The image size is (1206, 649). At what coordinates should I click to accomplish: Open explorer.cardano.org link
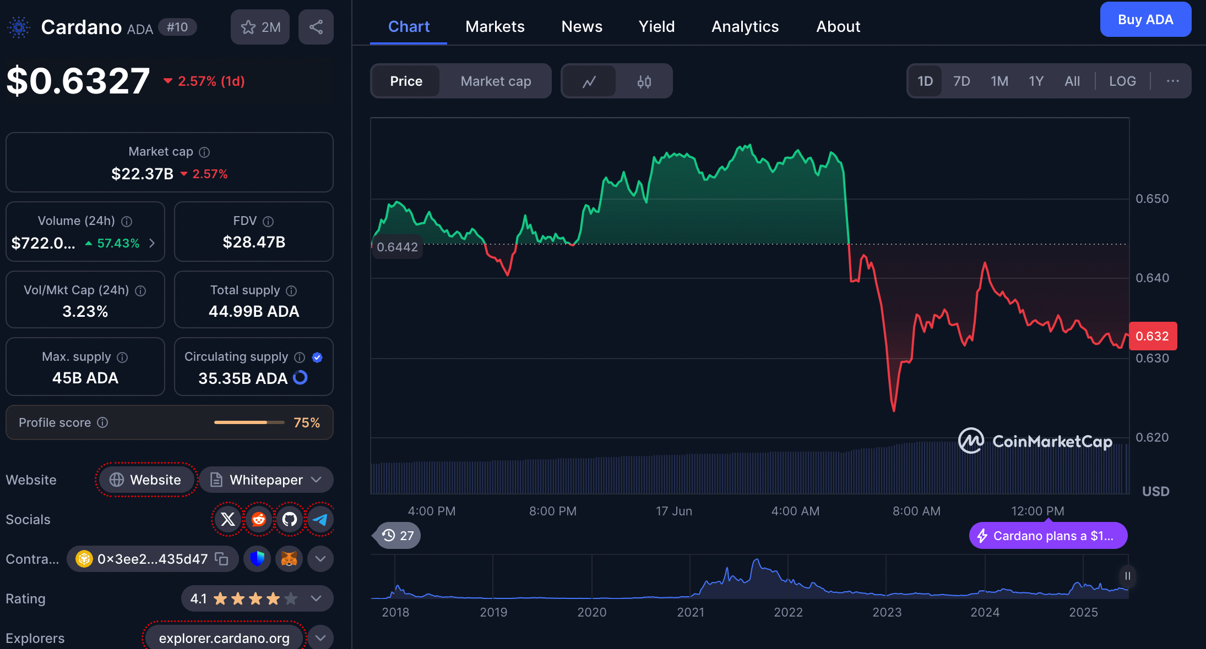pos(224,638)
